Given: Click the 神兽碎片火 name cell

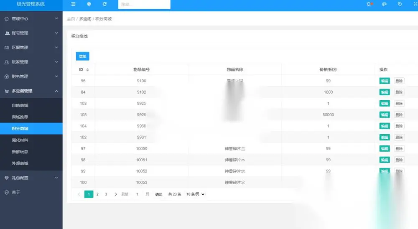Looking at the screenshot, I should point(235,182).
